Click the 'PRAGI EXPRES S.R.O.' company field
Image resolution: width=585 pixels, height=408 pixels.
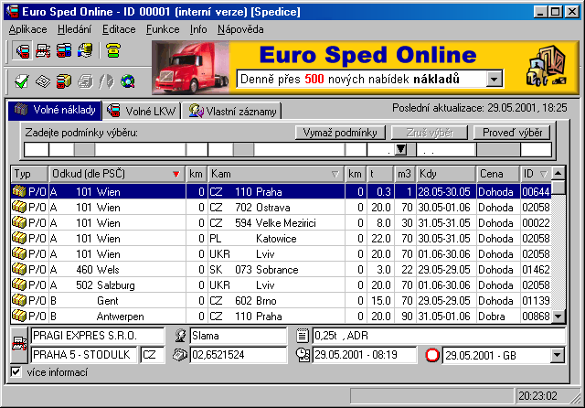pyautogui.click(x=98, y=336)
